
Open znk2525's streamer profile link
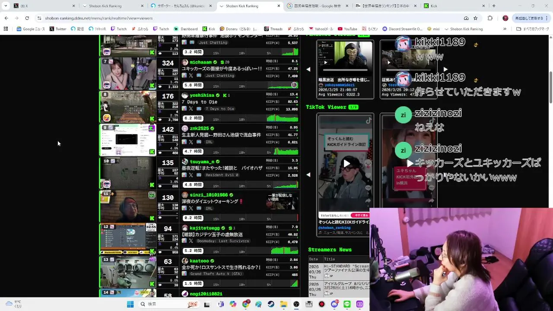coord(199,128)
